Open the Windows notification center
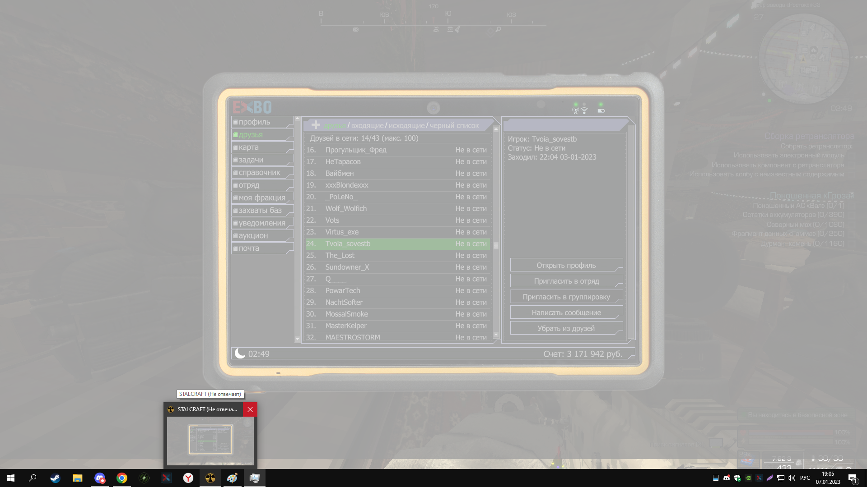The height and width of the screenshot is (487, 867). [x=853, y=478]
